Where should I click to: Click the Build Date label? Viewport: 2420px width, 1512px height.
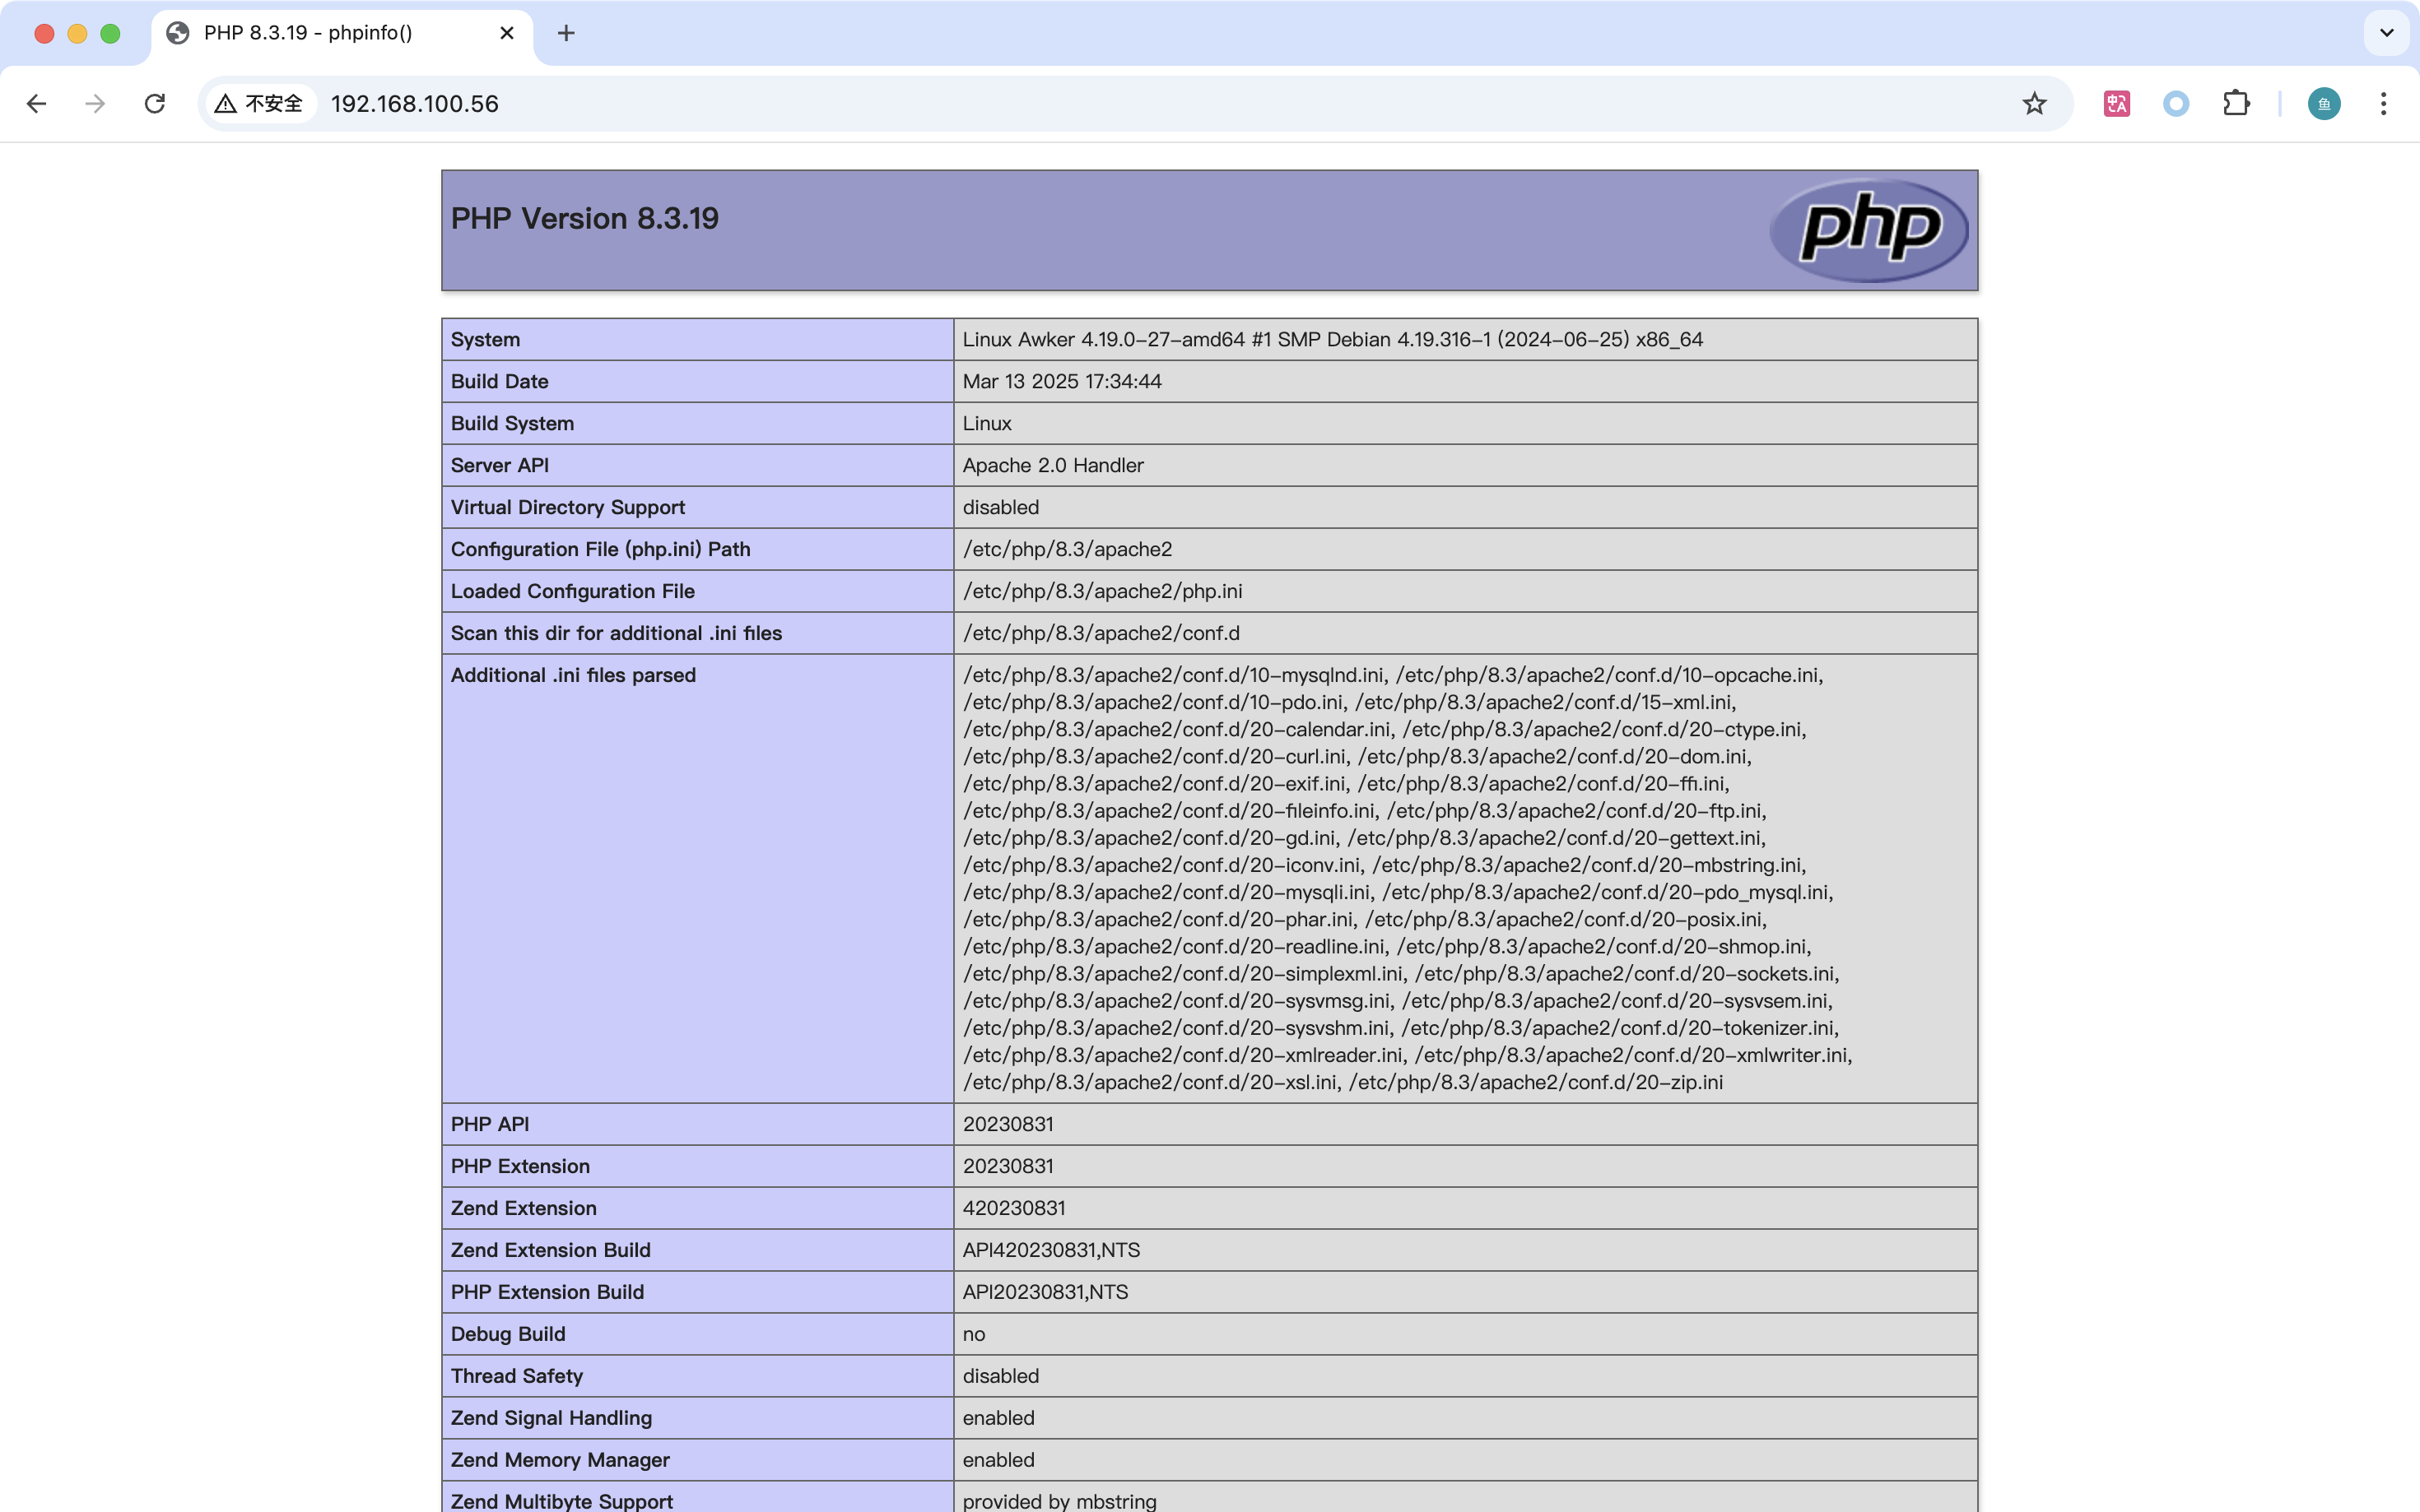tap(499, 382)
